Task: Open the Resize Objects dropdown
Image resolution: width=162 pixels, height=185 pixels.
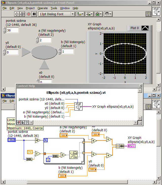Action: point(99,14)
